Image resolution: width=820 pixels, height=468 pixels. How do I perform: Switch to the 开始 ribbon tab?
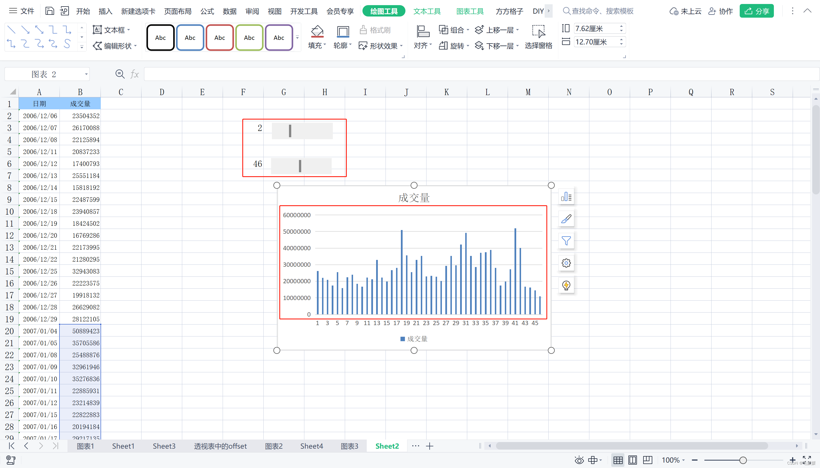coord(83,11)
